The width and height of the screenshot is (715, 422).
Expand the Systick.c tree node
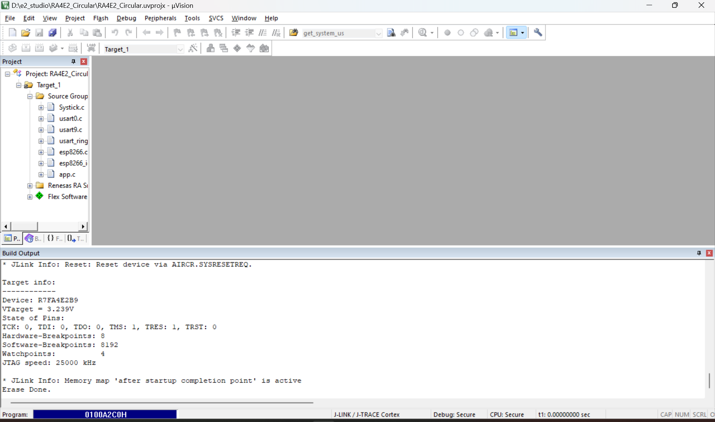point(41,108)
